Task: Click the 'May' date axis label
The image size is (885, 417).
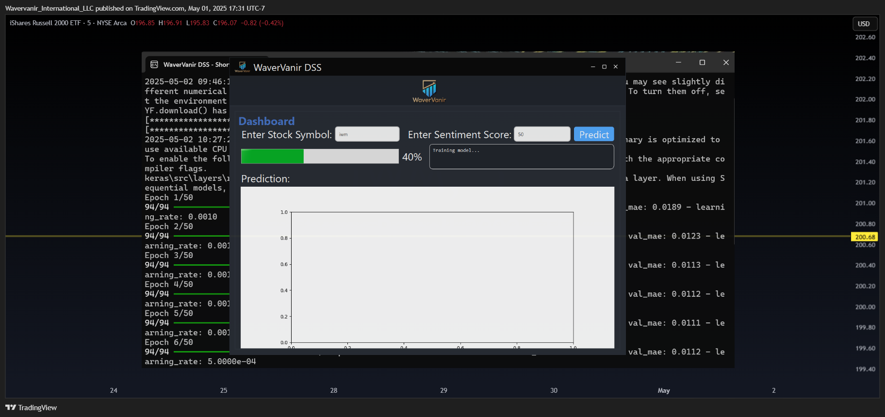Action: (x=664, y=390)
